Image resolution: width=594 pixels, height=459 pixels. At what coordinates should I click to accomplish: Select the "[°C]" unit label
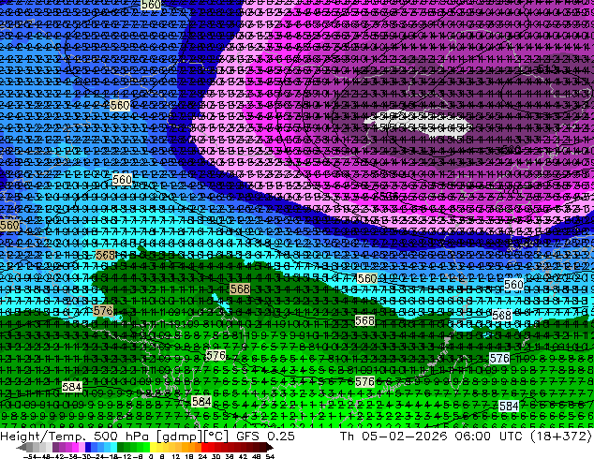coord(216,436)
